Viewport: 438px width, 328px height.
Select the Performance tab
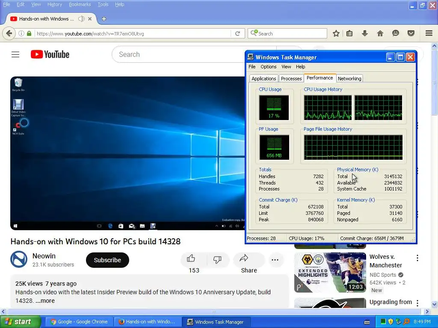(x=320, y=78)
